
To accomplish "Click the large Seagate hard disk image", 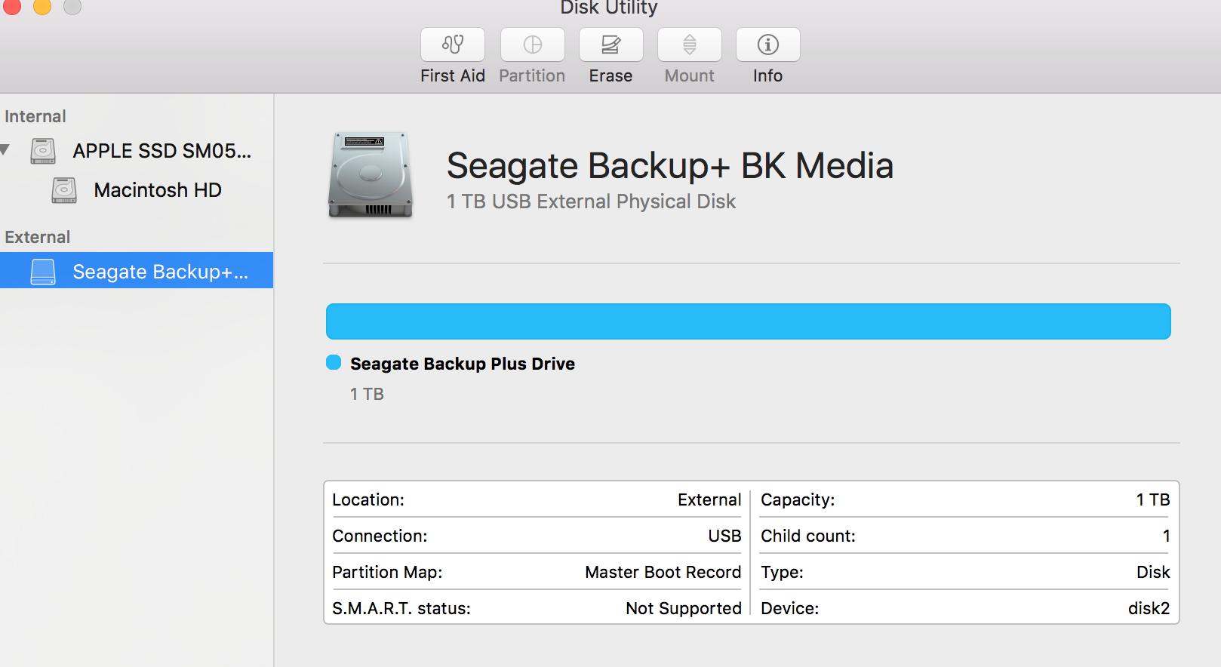I will point(371,175).
